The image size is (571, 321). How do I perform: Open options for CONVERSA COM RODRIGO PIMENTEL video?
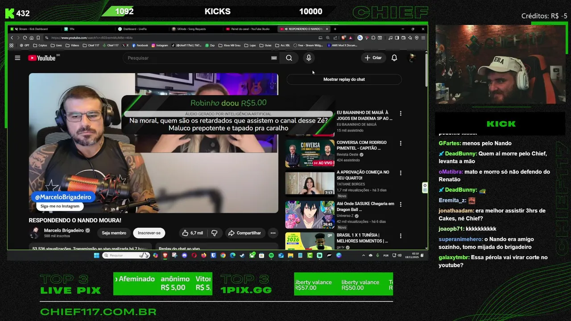[401, 144]
